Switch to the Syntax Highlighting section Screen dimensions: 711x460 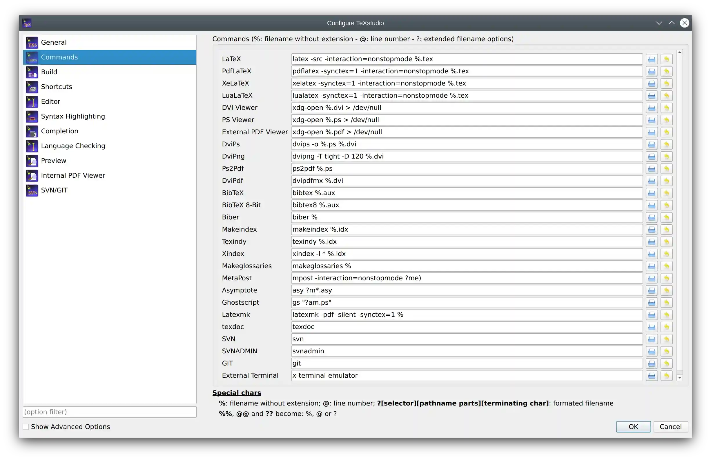click(72, 116)
